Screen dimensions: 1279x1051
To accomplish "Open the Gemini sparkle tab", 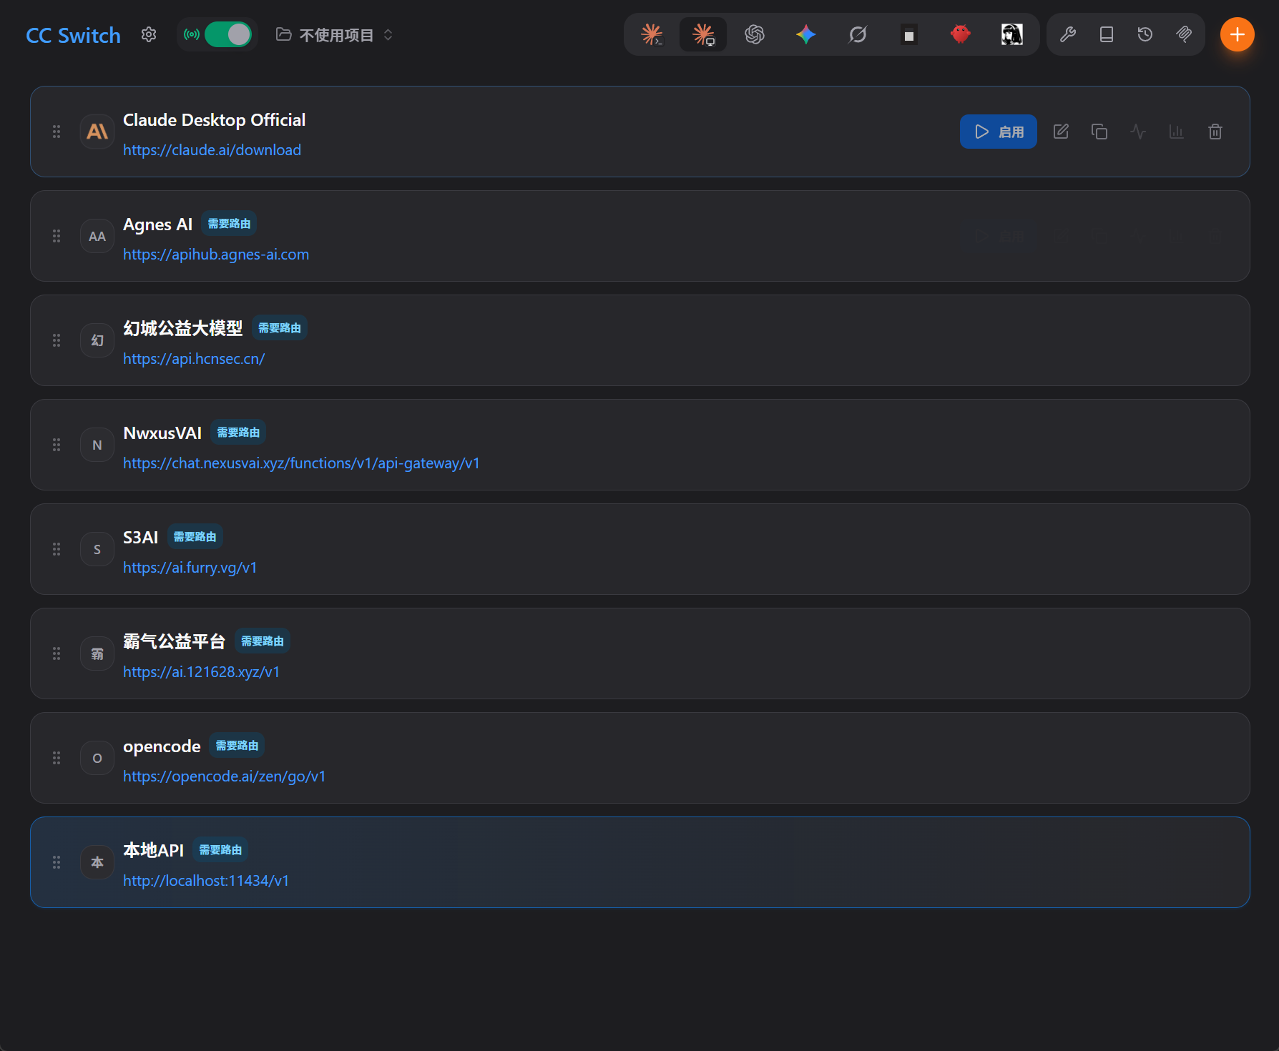I will [806, 34].
